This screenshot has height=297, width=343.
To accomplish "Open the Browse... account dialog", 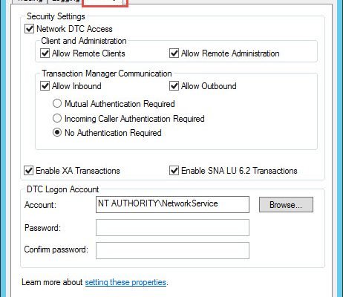I will (286, 205).
